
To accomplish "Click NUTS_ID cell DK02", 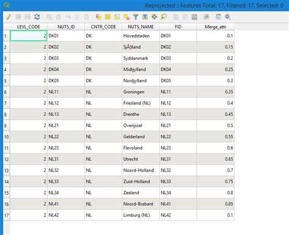I will (66, 47).
